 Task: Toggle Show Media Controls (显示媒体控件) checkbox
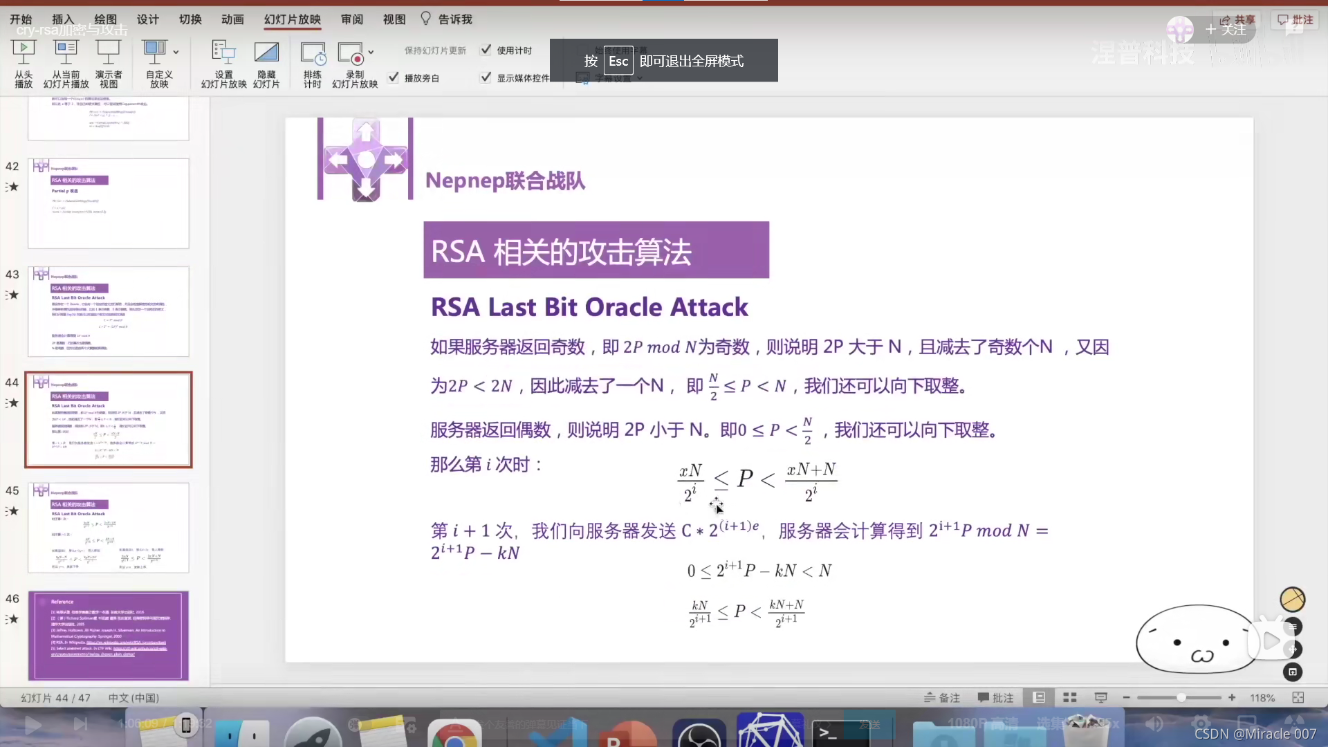(486, 77)
